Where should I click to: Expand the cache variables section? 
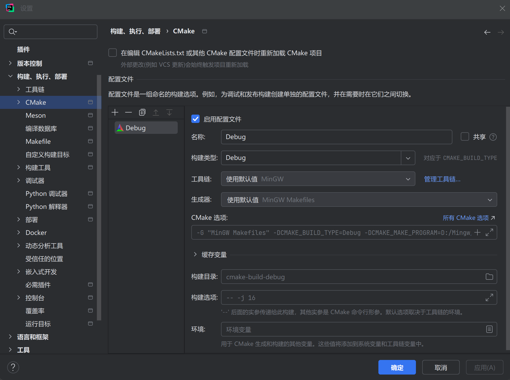195,254
